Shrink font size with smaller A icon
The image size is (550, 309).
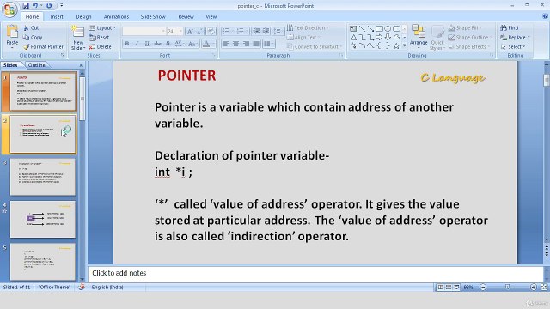pyautogui.click(x=199, y=32)
